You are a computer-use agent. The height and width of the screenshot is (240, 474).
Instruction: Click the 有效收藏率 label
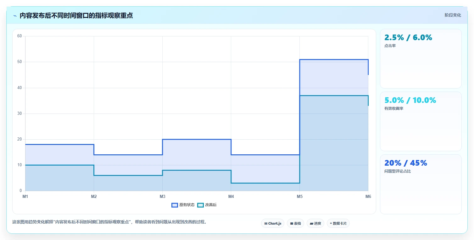(394, 109)
